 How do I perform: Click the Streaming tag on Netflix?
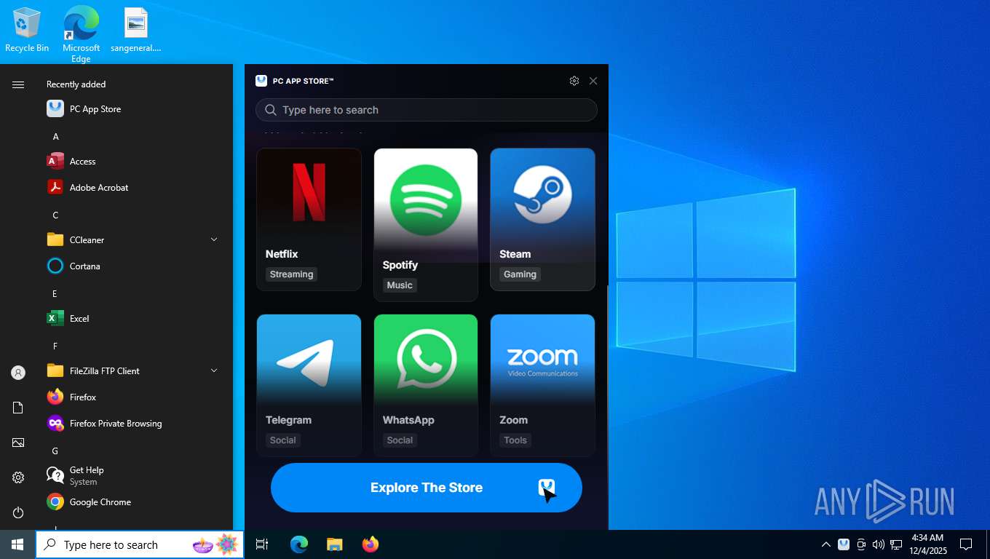click(291, 274)
